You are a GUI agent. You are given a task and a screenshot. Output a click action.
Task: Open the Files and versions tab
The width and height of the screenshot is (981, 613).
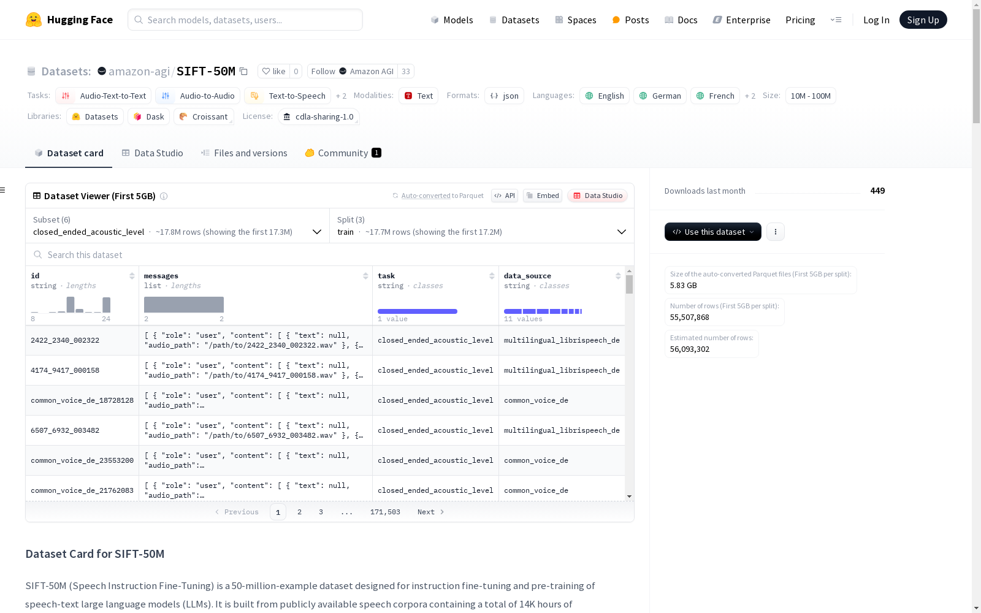pyautogui.click(x=244, y=153)
